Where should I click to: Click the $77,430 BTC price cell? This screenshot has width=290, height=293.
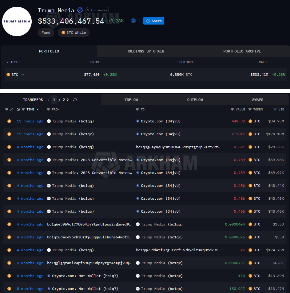tap(92, 75)
